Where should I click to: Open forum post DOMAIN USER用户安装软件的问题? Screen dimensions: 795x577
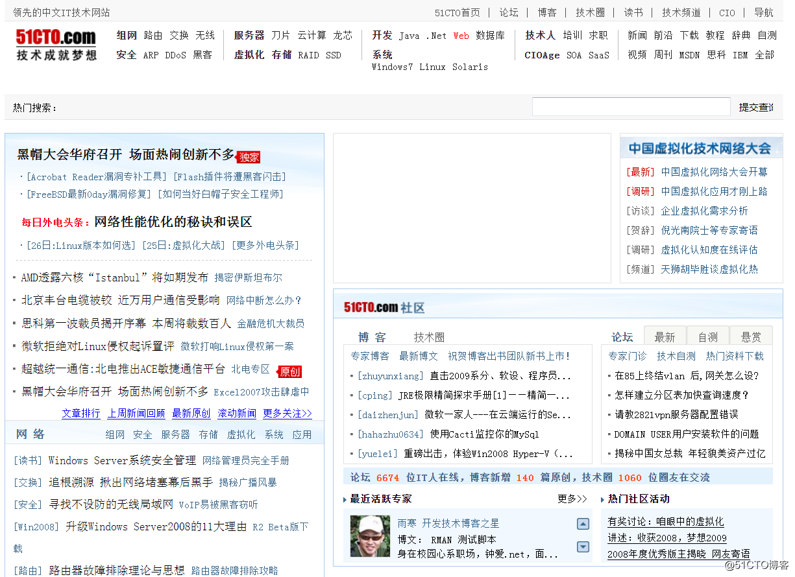point(686,434)
